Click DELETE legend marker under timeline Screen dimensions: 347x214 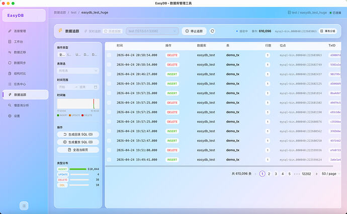point(82,115)
